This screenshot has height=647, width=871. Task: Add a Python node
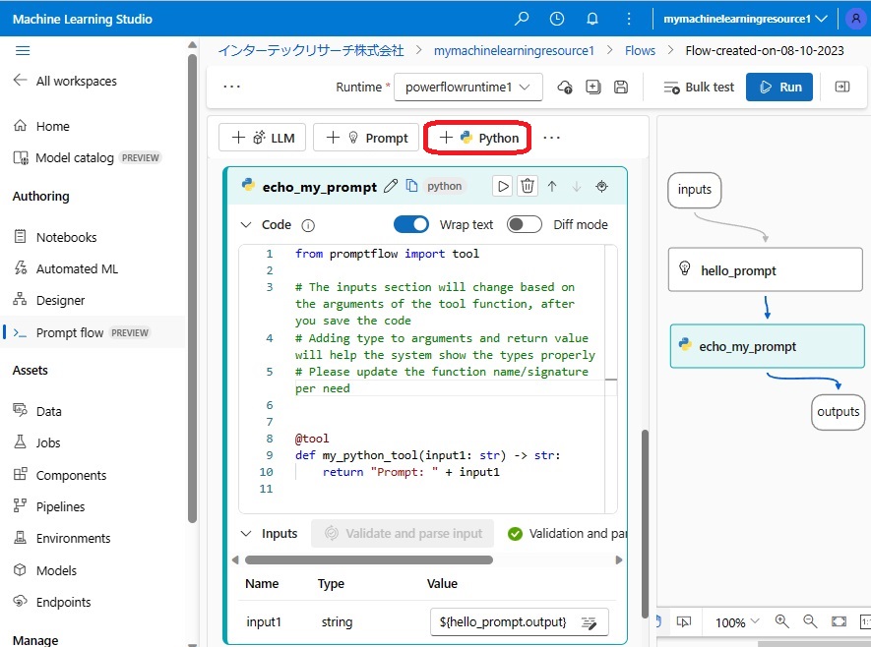coord(477,138)
